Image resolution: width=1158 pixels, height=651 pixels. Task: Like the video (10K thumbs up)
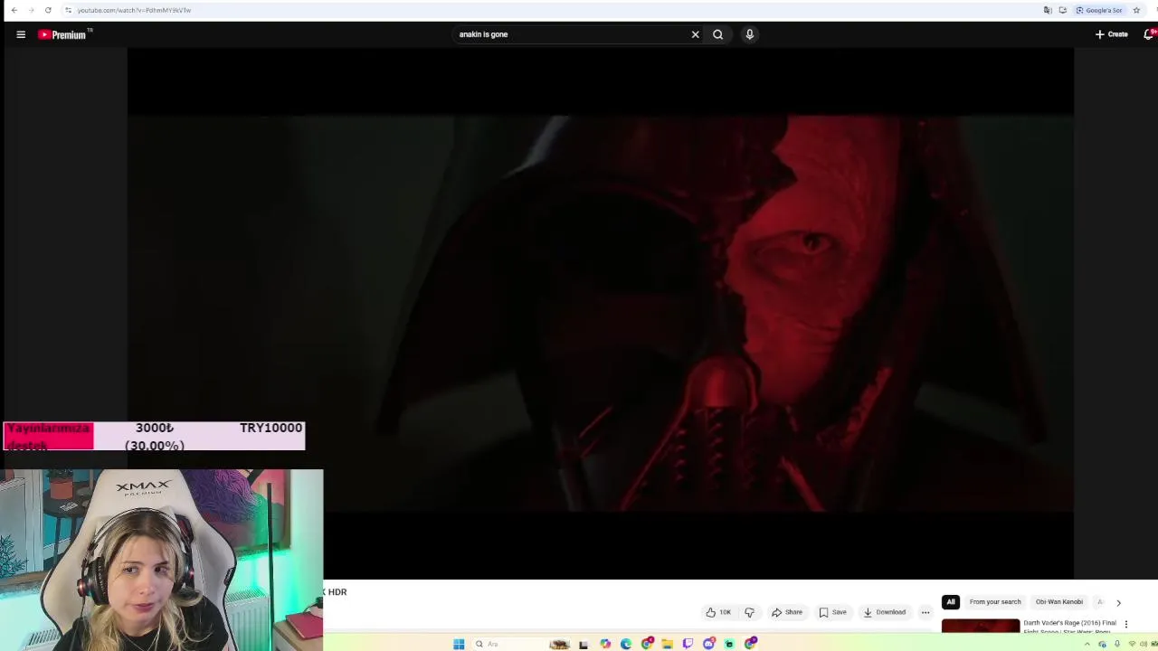pyautogui.click(x=718, y=612)
